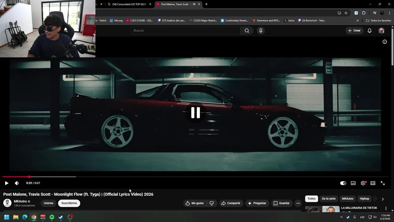Select the Todos filter chip
Viewport: 394px width, 222px height.
tap(312, 199)
